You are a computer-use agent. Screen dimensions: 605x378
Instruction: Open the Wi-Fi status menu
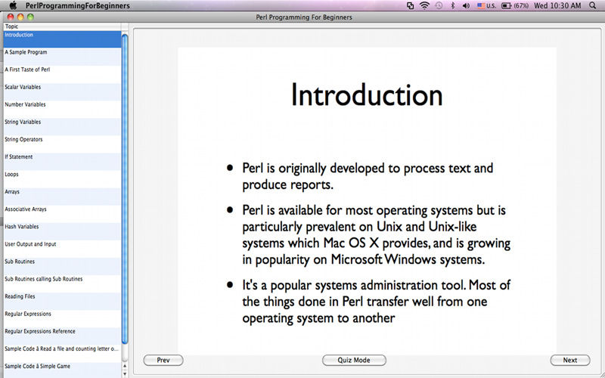pos(424,6)
